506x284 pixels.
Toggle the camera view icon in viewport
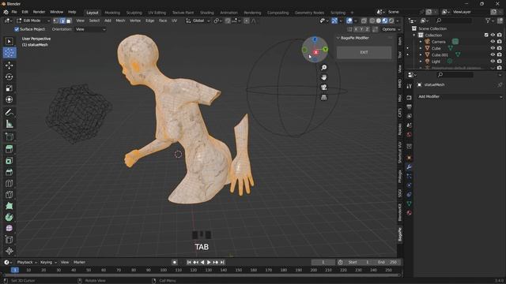point(323,88)
